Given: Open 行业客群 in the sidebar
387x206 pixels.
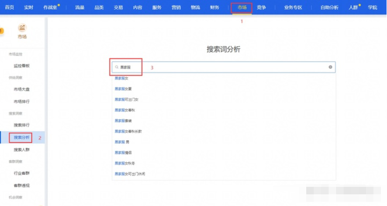Looking at the screenshot, I should tap(21, 173).
